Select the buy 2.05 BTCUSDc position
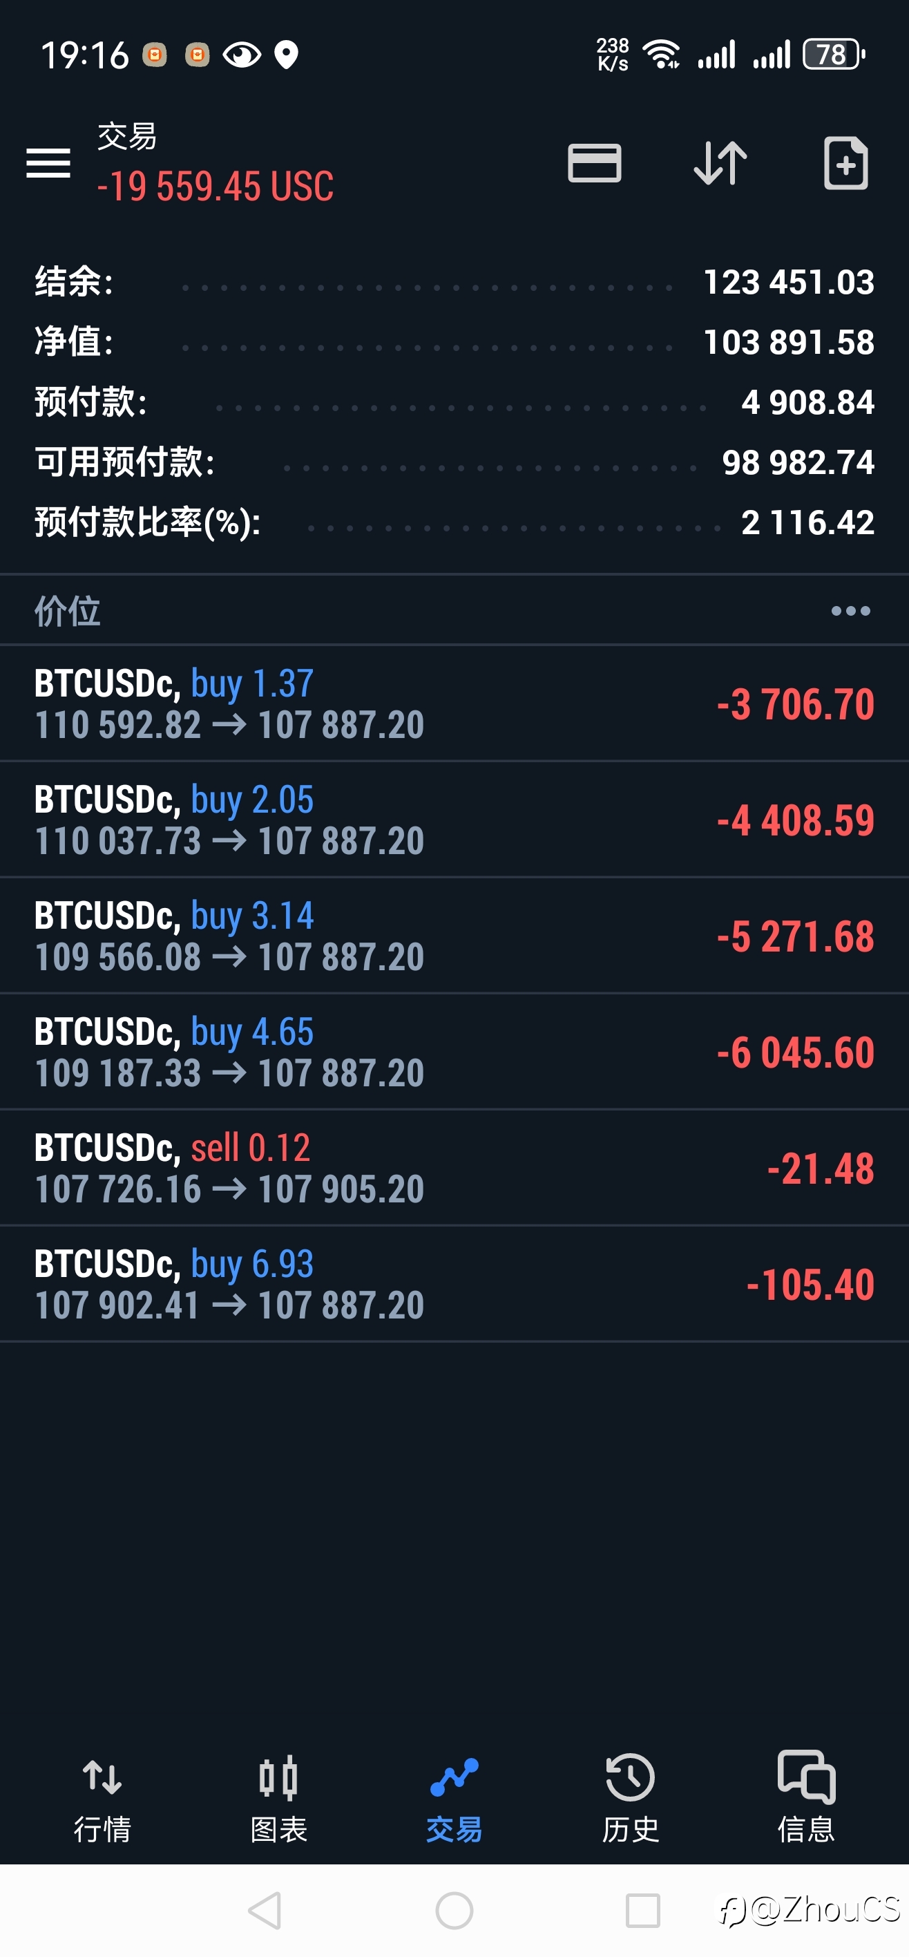The width and height of the screenshot is (909, 1957). click(x=454, y=820)
